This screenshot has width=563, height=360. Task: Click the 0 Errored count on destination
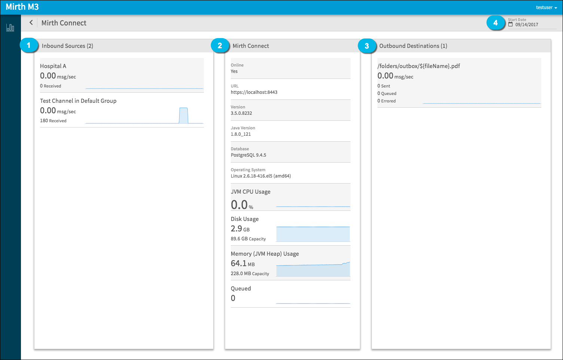pos(386,101)
